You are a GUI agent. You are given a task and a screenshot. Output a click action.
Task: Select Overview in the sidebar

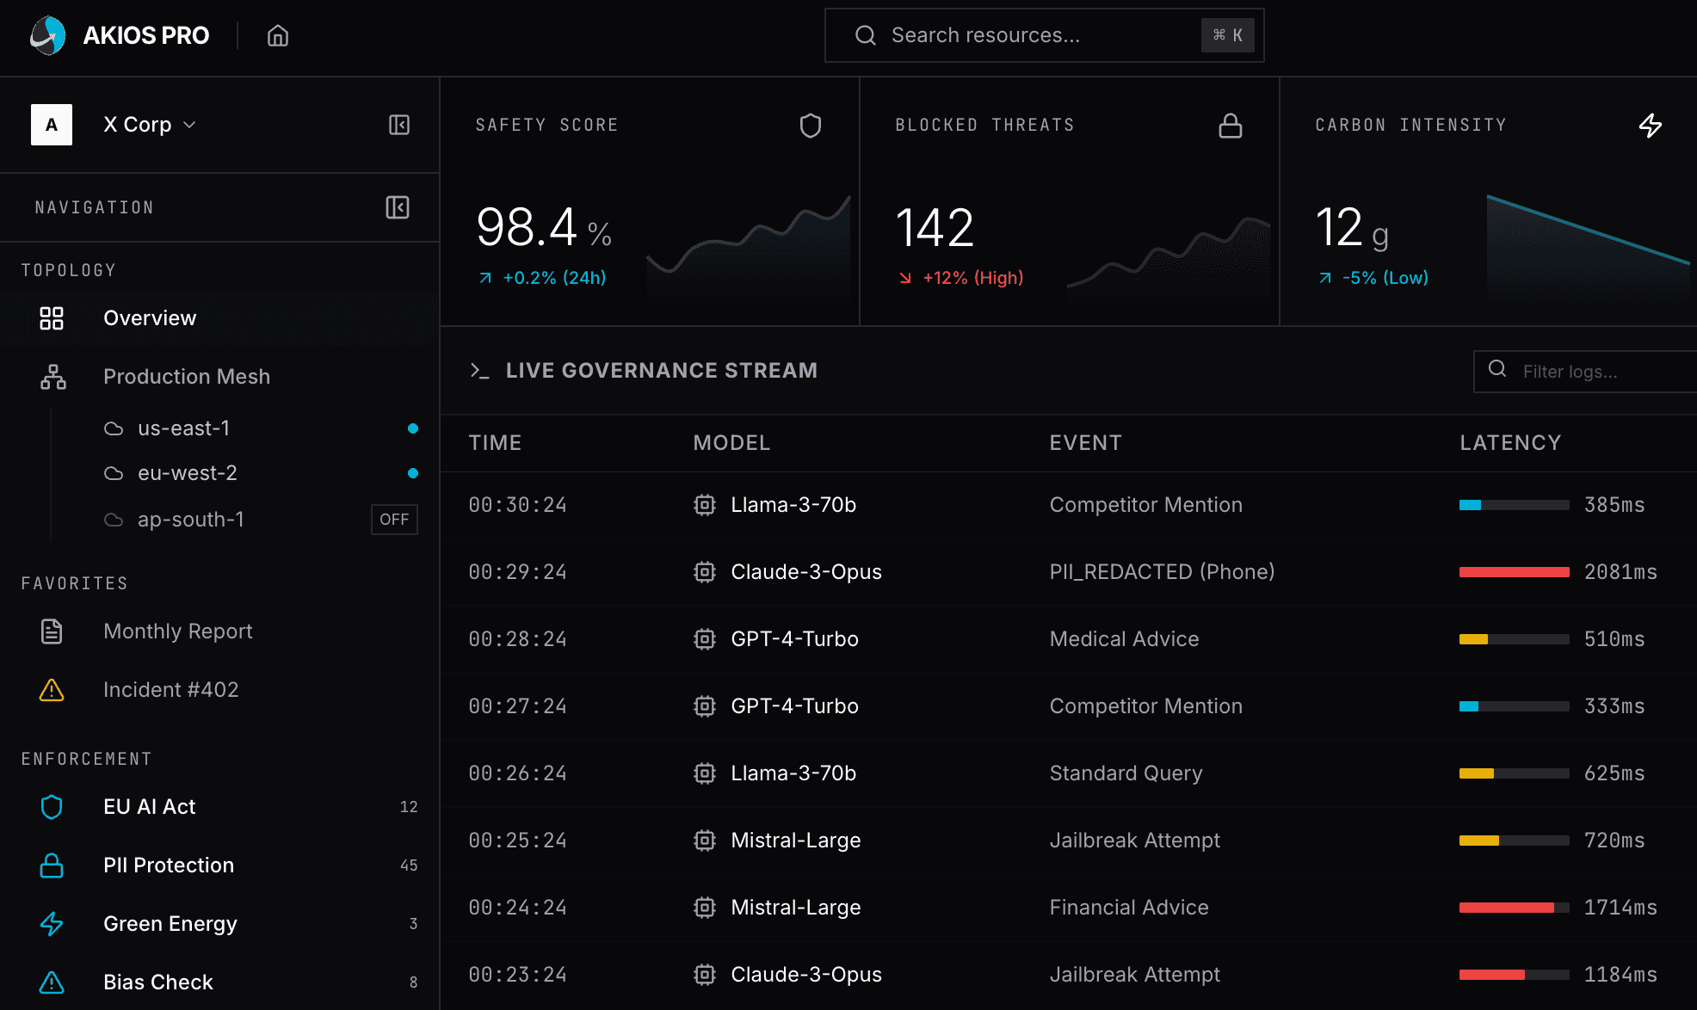tap(150, 318)
